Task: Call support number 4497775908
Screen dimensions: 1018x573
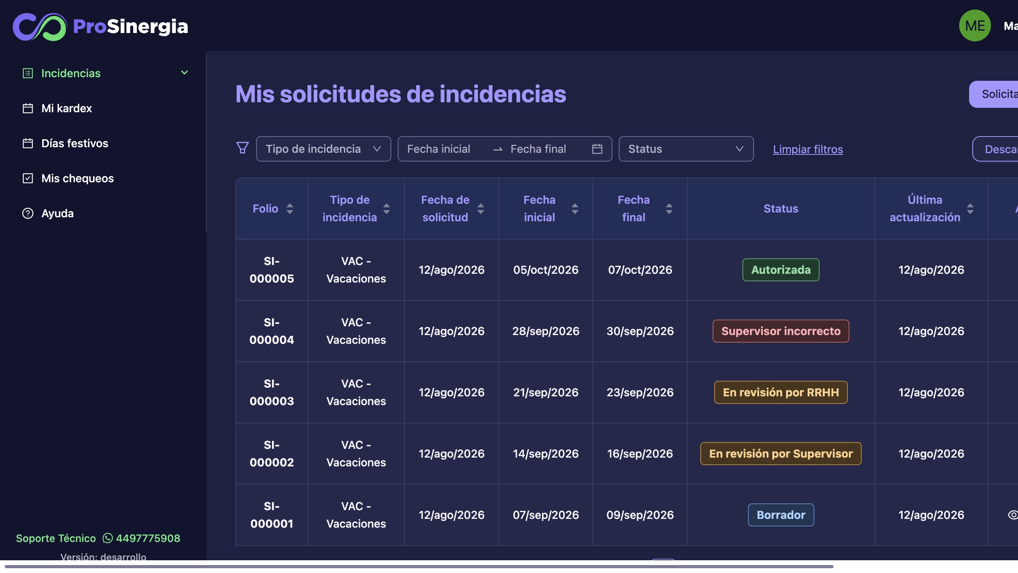Action: [x=148, y=538]
